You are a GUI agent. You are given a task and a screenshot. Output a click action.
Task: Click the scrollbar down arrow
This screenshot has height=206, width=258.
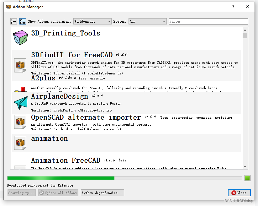245,167
